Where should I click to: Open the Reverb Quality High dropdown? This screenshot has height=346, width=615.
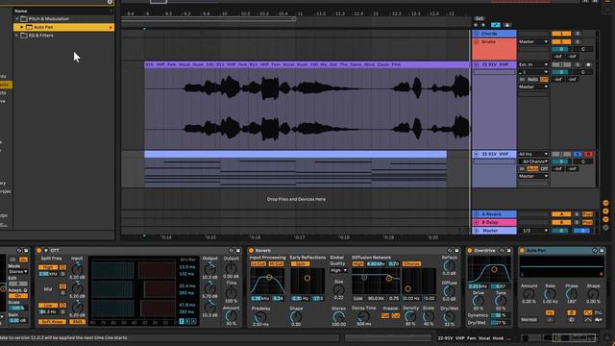click(x=338, y=270)
